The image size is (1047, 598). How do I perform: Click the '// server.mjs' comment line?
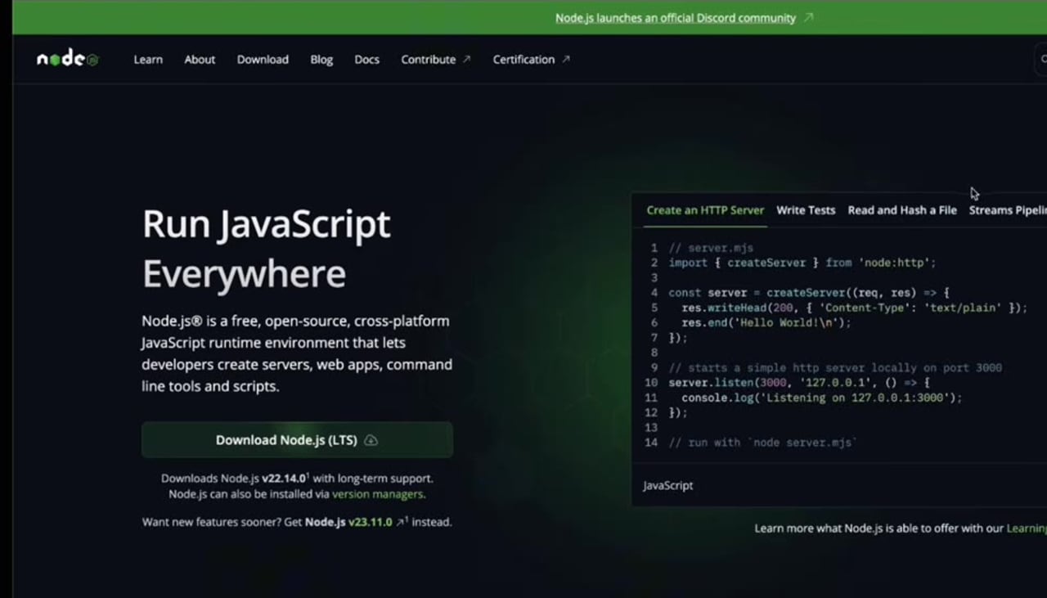(711, 248)
